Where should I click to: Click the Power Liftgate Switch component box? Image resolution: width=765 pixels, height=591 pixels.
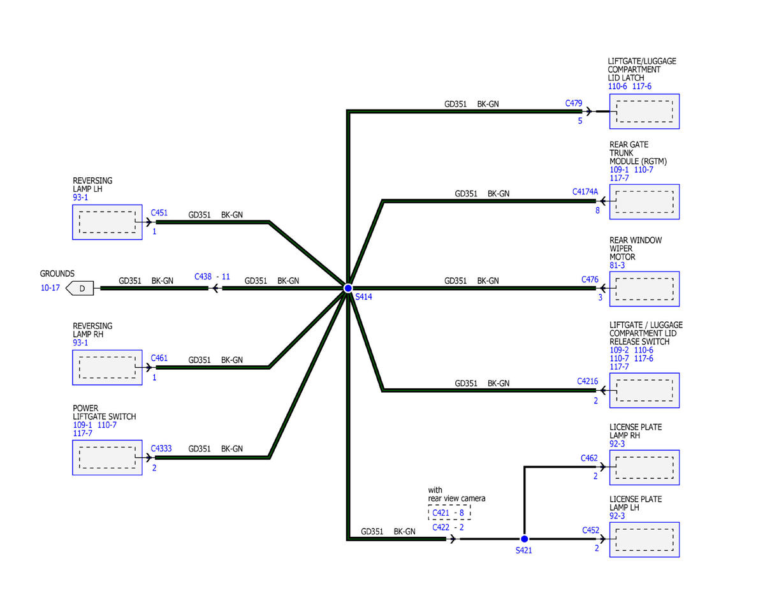(x=107, y=457)
